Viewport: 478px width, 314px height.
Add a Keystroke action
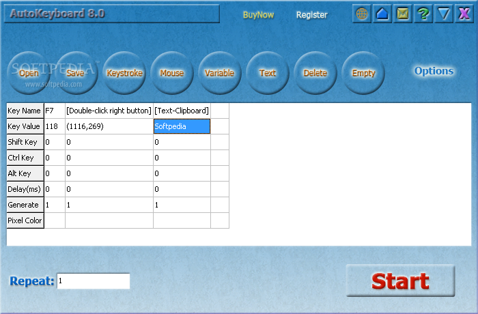click(124, 73)
